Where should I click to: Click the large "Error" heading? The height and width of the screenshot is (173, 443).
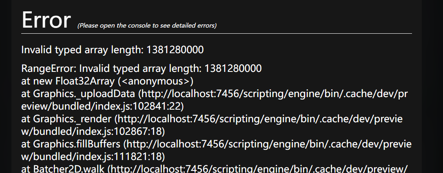pos(46,19)
